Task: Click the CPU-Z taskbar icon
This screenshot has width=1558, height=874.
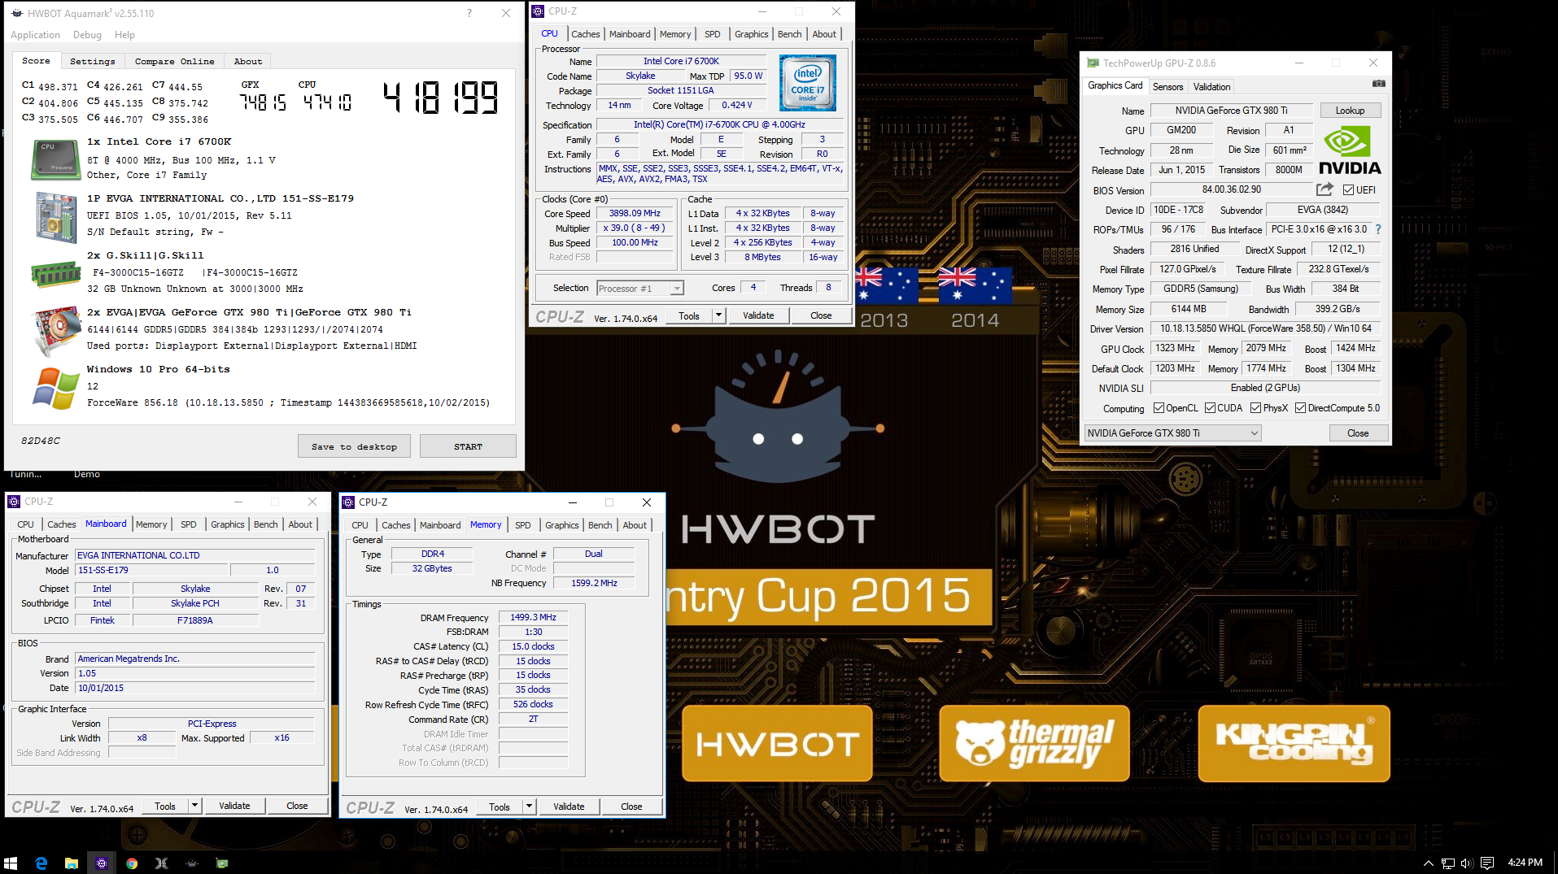Action: [102, 863]
